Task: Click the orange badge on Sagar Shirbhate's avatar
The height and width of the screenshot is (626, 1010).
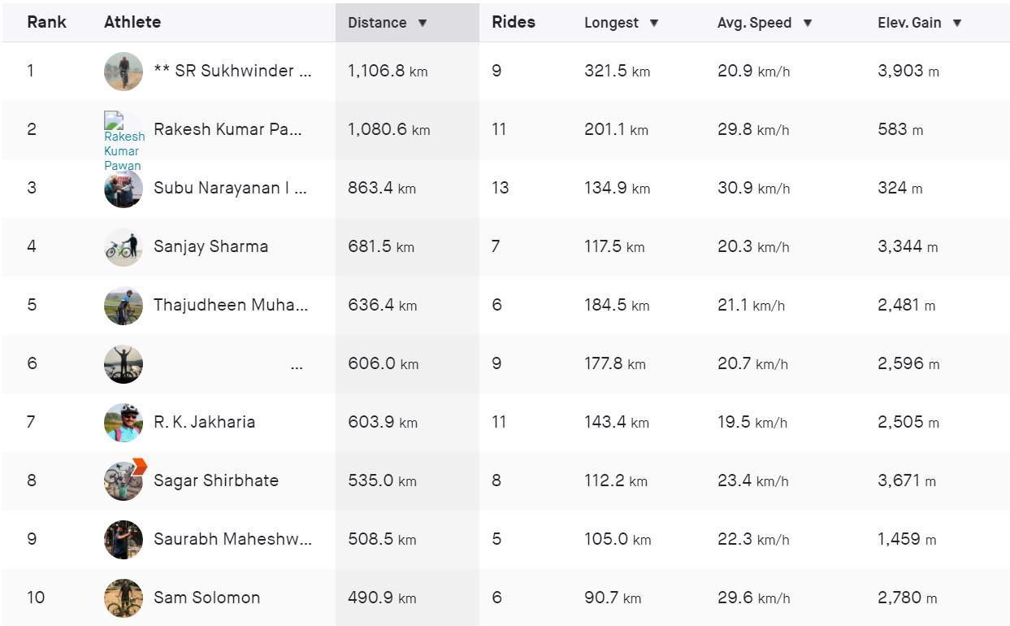Action: [138, 467]
